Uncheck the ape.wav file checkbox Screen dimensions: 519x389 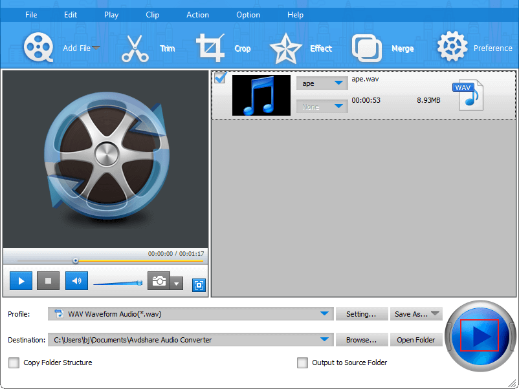pyautogui.click(x=219, y=78)
